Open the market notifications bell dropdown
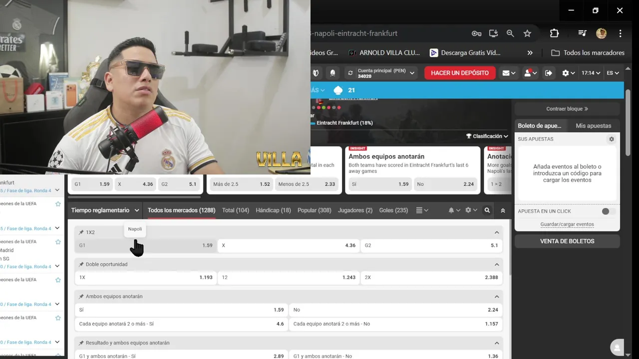639x359 pixels. [454, 210]
